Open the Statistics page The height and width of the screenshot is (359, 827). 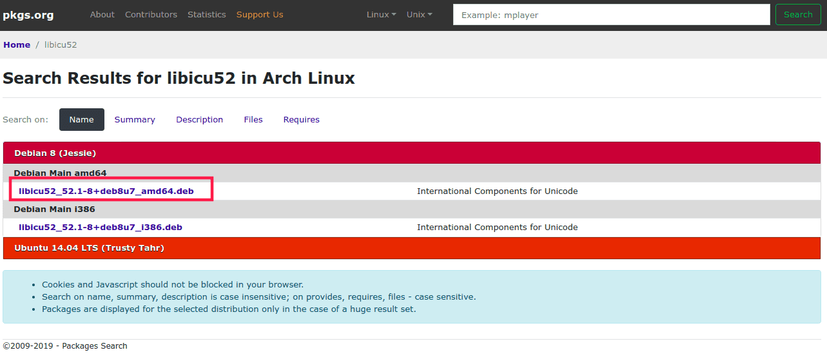pos(206,15)
